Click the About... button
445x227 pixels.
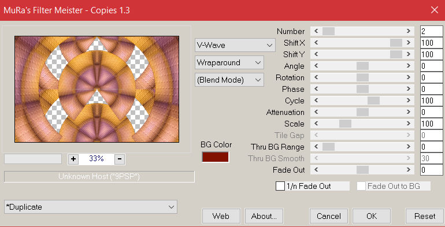click(x=264, y=216)
